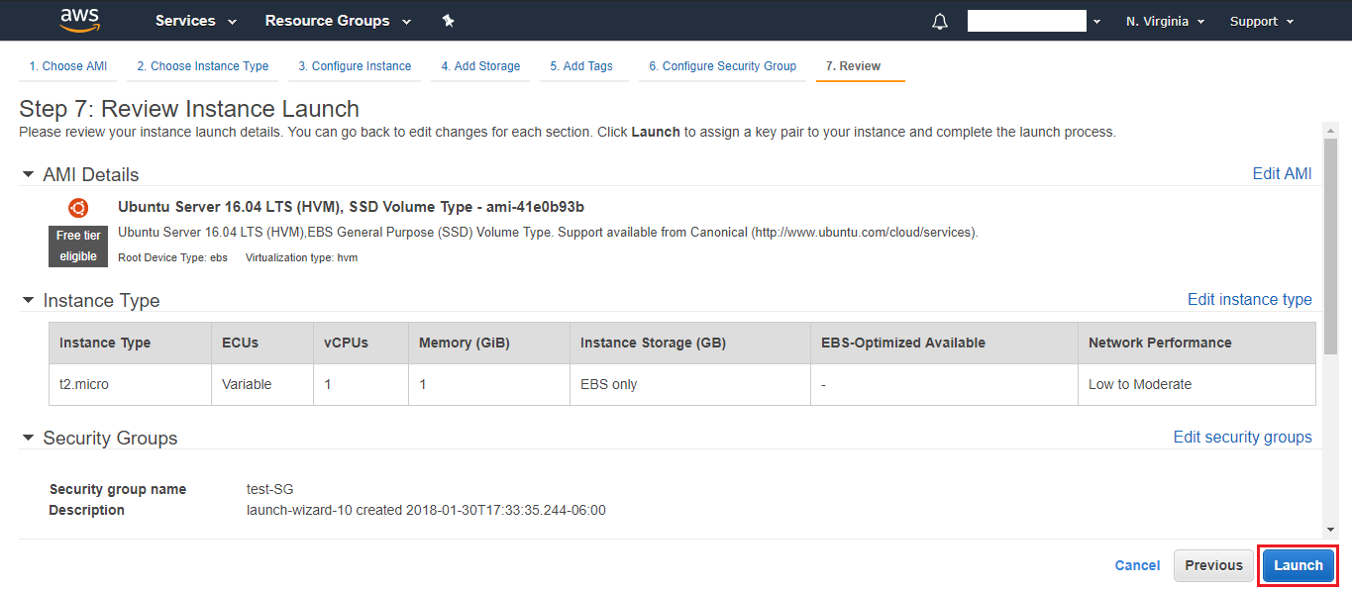Open the Support menu
This screenshot has height=592, width=1352.
[1262, 21]
